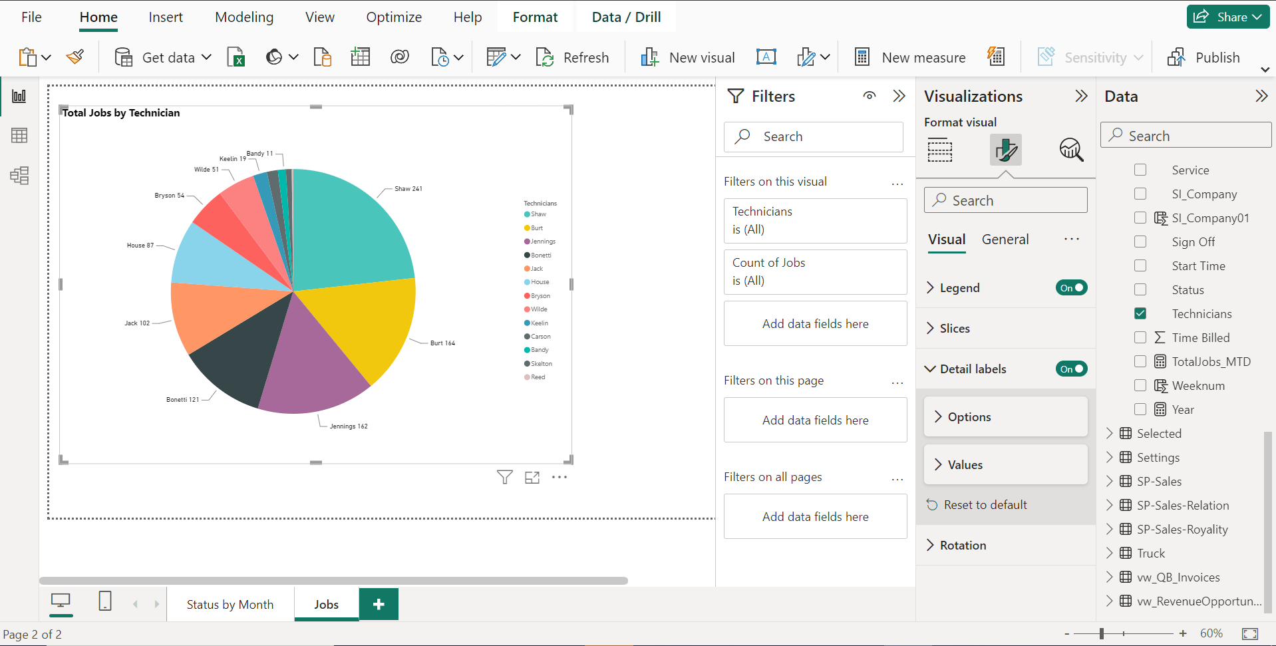Click the Fit to page icon
The image size is (1276, 646).
[x=1250, y=634]
